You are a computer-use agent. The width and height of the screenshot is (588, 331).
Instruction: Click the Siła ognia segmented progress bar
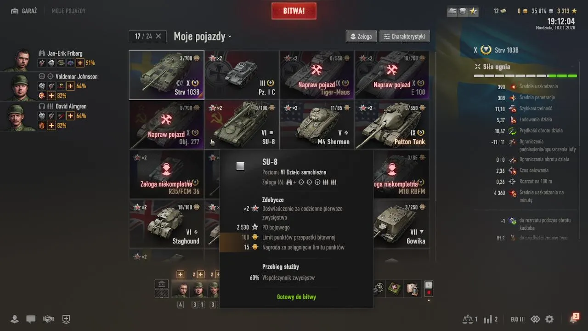coord(526,76)
